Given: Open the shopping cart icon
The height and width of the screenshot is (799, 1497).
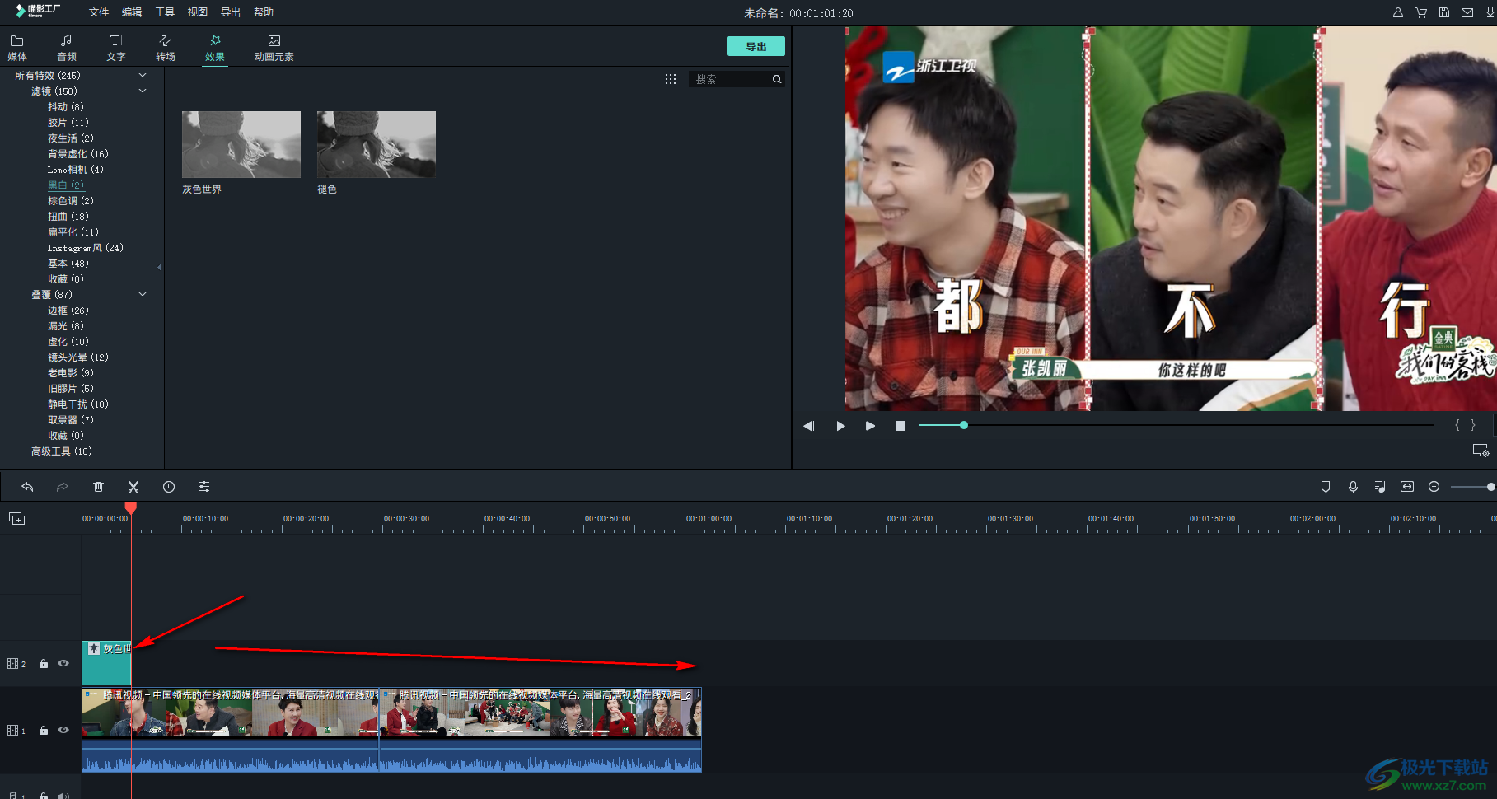Looking at the screenshot, I should click(x=1421, y=12).
